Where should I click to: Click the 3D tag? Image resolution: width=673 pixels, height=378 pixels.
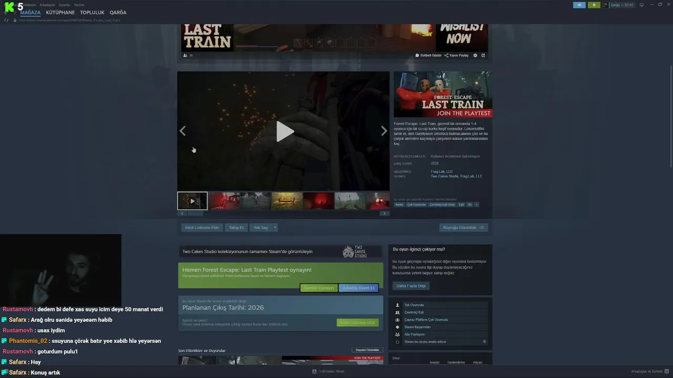[470, 205]
